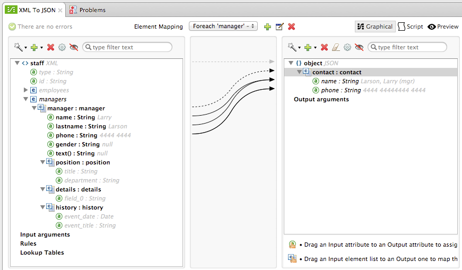Click the input panel magic wand icon

point(19,47)
